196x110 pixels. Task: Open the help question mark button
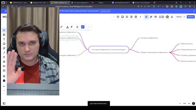point(193,103)
